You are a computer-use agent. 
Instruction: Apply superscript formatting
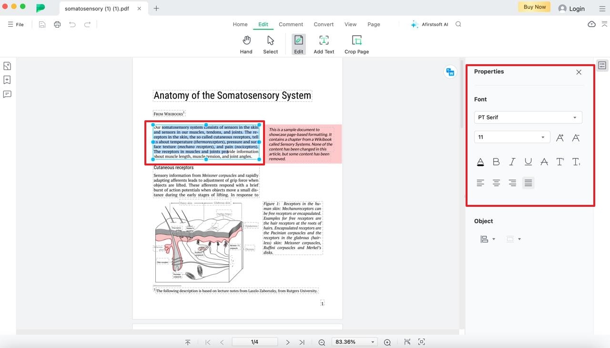560,162
